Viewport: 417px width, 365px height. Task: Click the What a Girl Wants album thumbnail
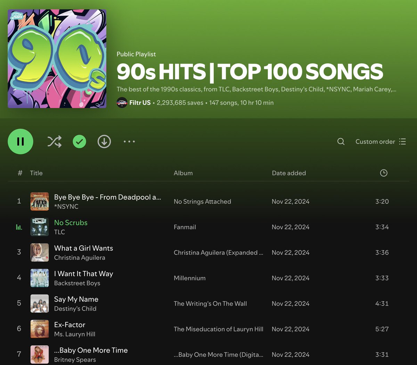(40, 252)
